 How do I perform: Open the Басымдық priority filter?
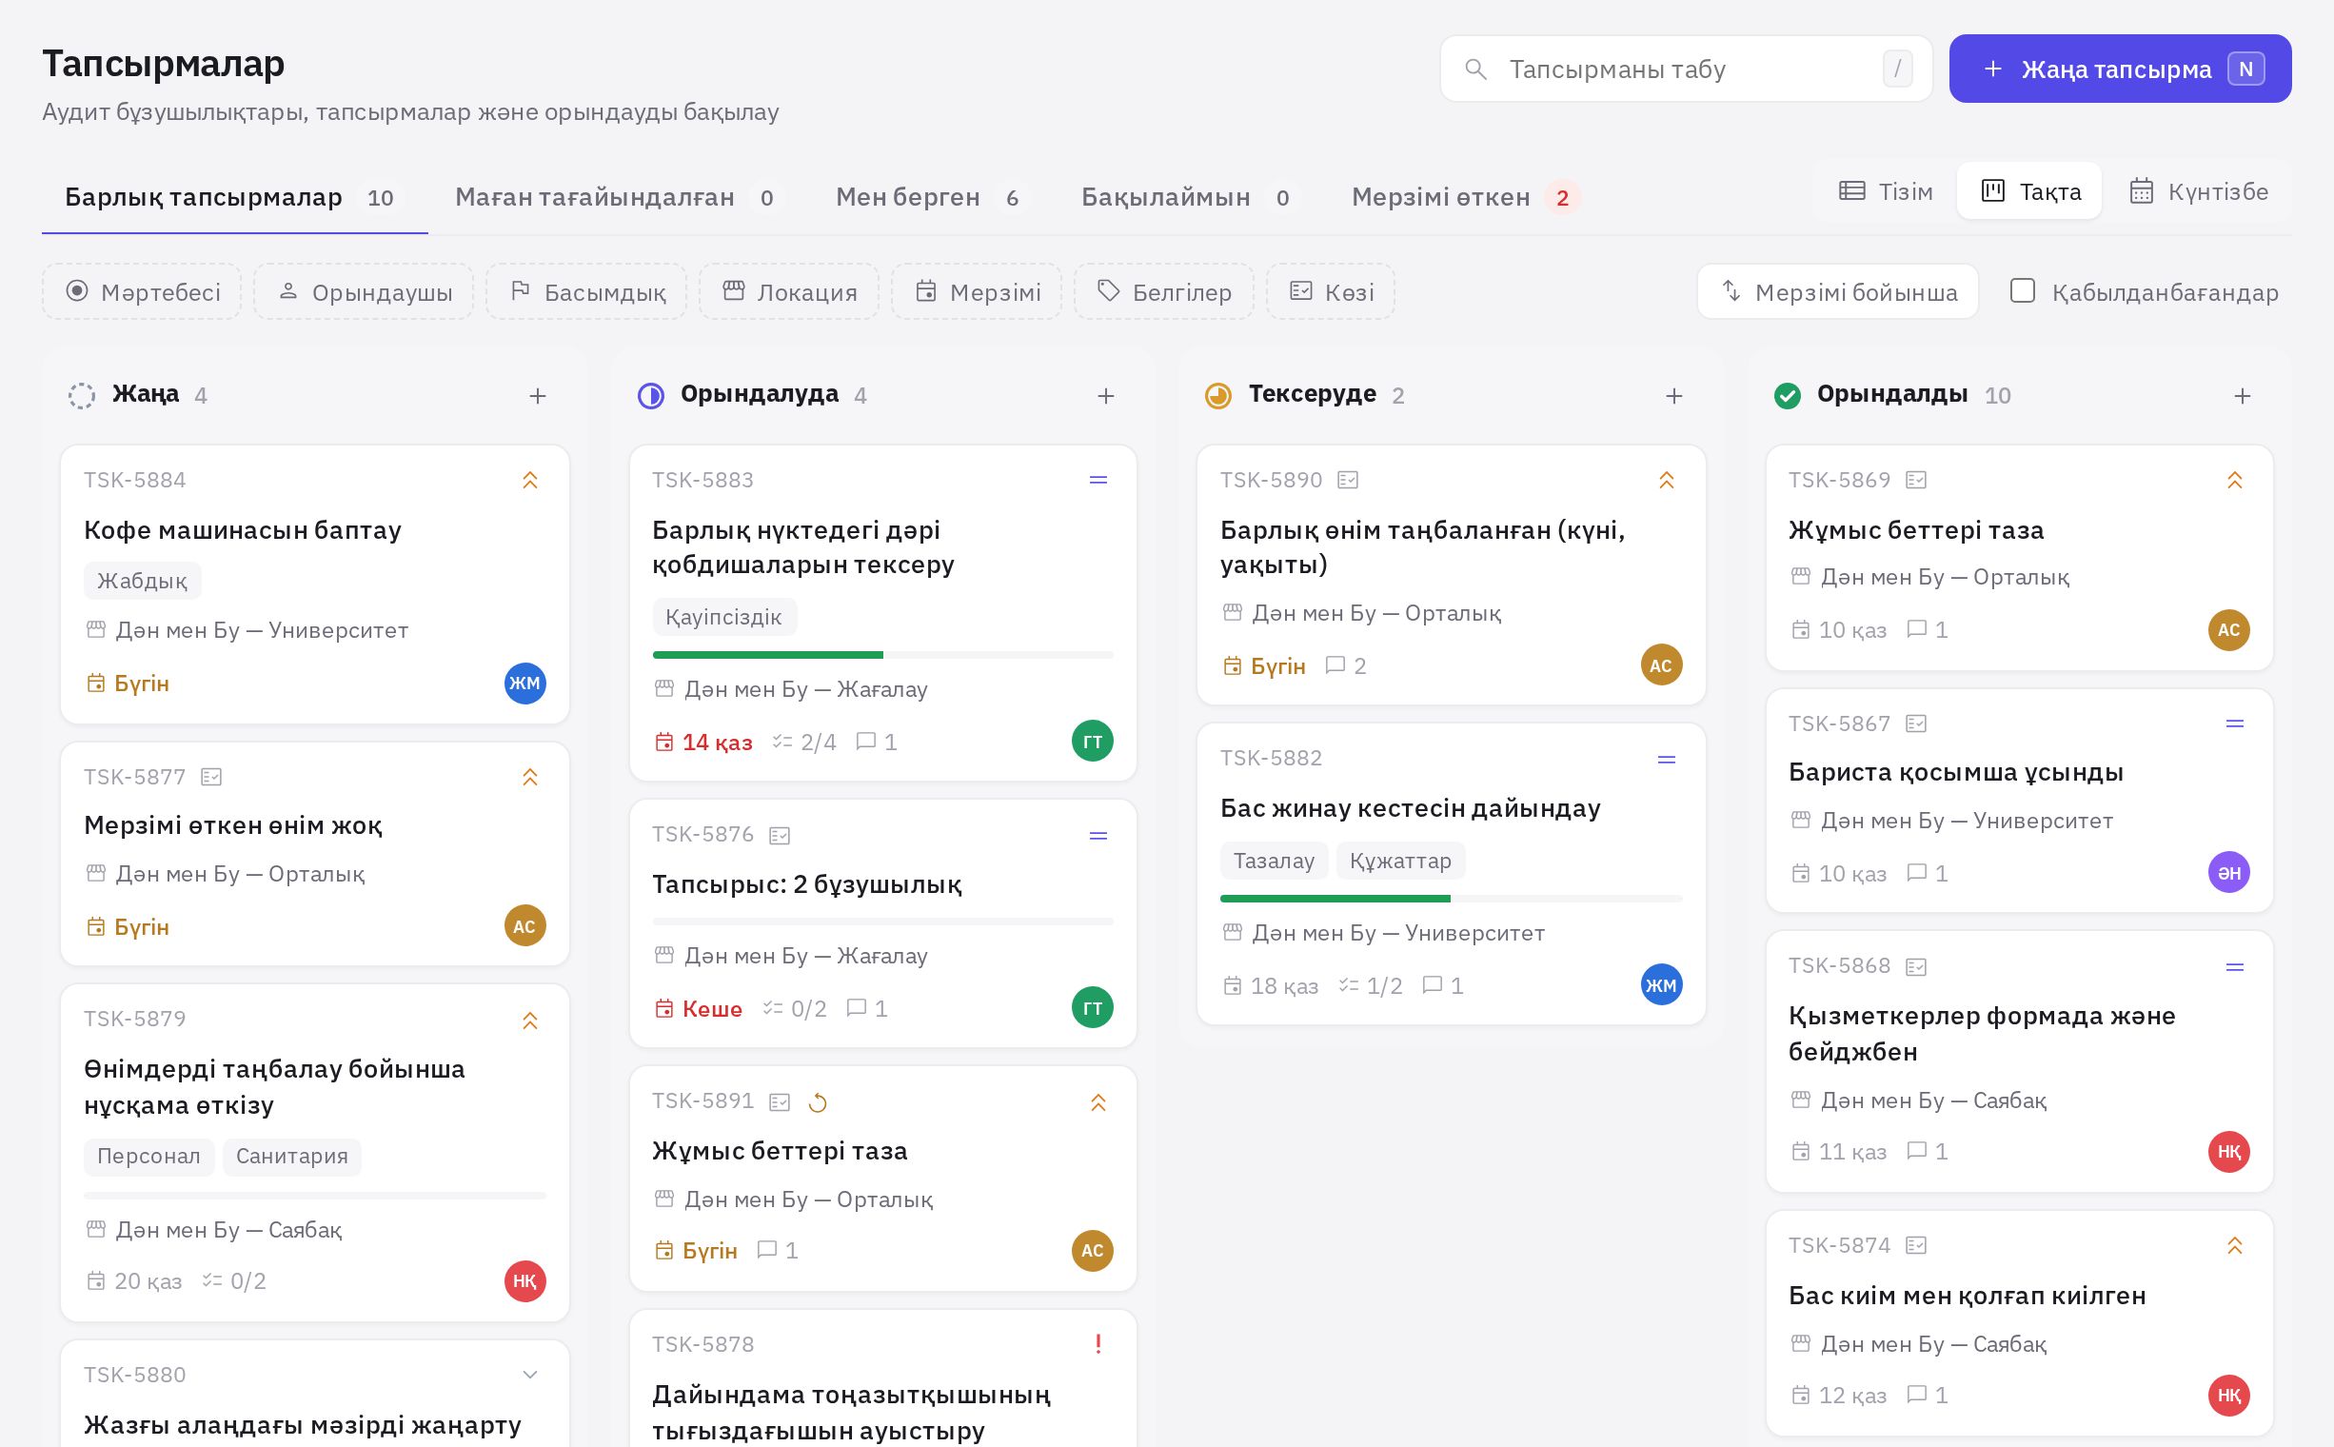click(x=586, y=292)
